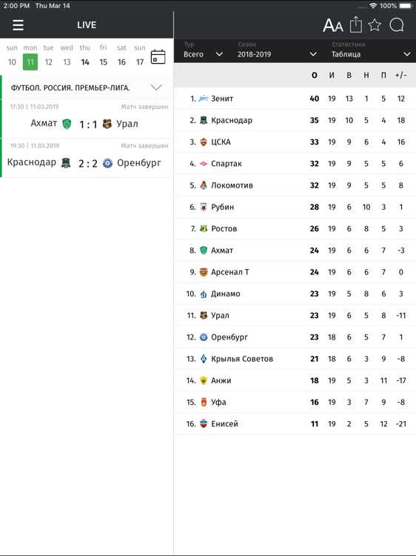The width and height of the screenshot is (416, 556).
Task: Select Thursday 14 in date strip
Action: (x=85, y=56)
